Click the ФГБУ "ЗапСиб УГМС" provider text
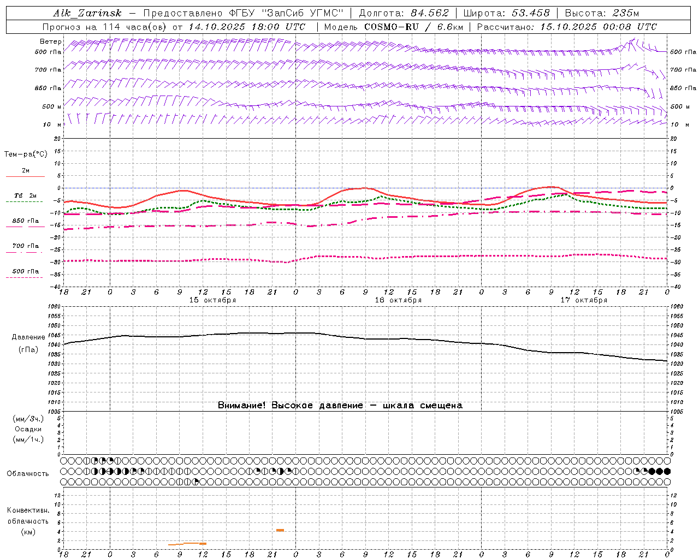699x559 pixels. tap(285, 13)
